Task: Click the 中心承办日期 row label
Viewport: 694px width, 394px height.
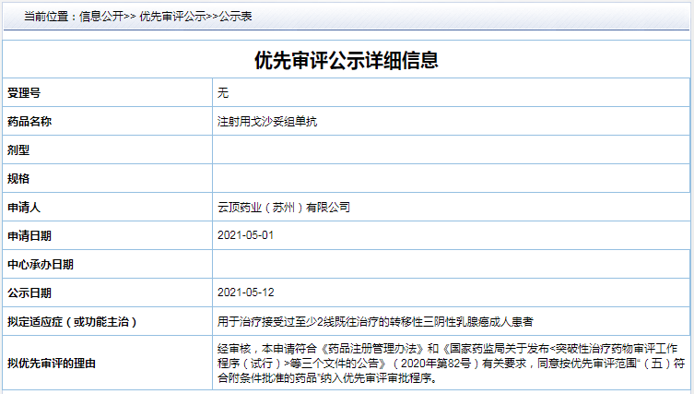Action: point(41,265)
